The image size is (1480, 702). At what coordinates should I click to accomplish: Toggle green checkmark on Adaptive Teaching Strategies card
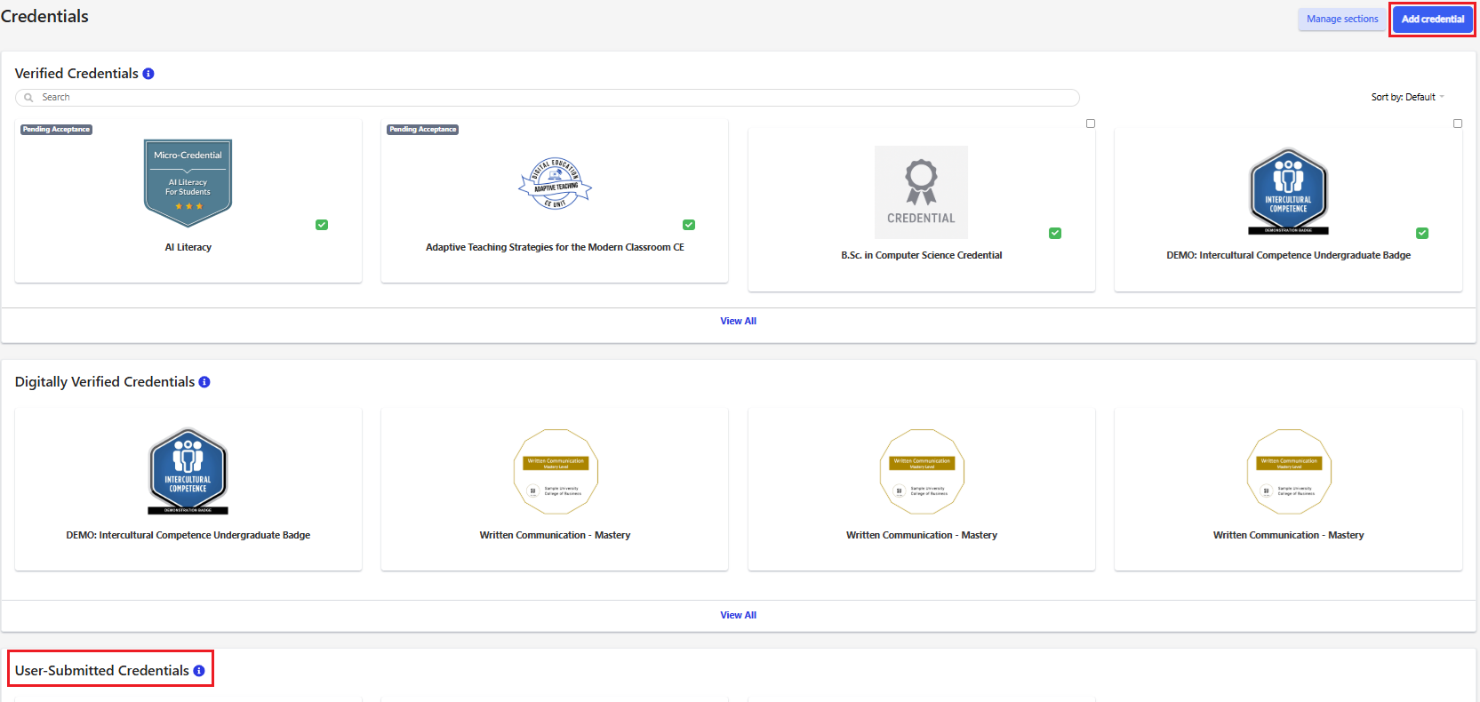689,225
